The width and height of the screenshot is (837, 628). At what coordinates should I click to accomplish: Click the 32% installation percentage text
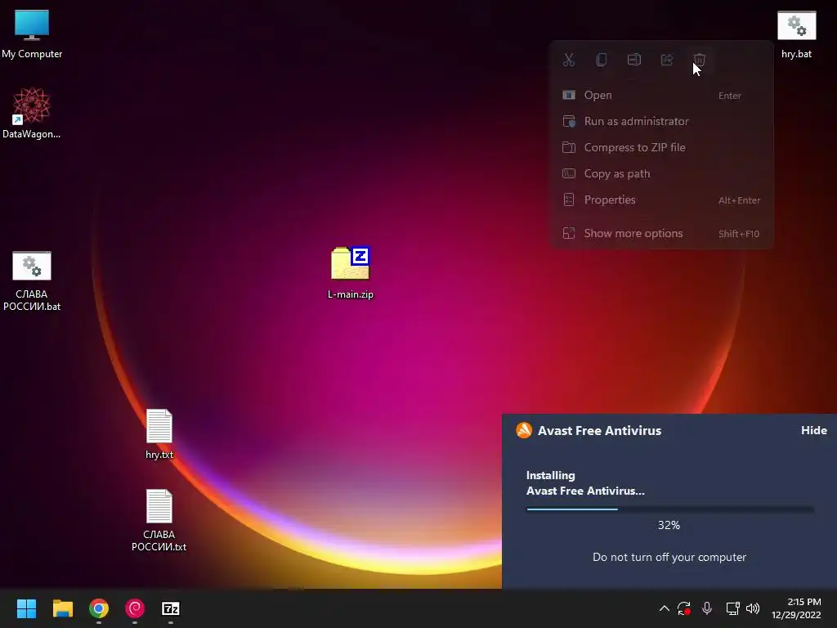[669, 526]
